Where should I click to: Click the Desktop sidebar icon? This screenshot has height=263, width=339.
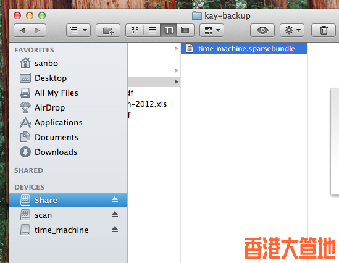tap(25, 78)
